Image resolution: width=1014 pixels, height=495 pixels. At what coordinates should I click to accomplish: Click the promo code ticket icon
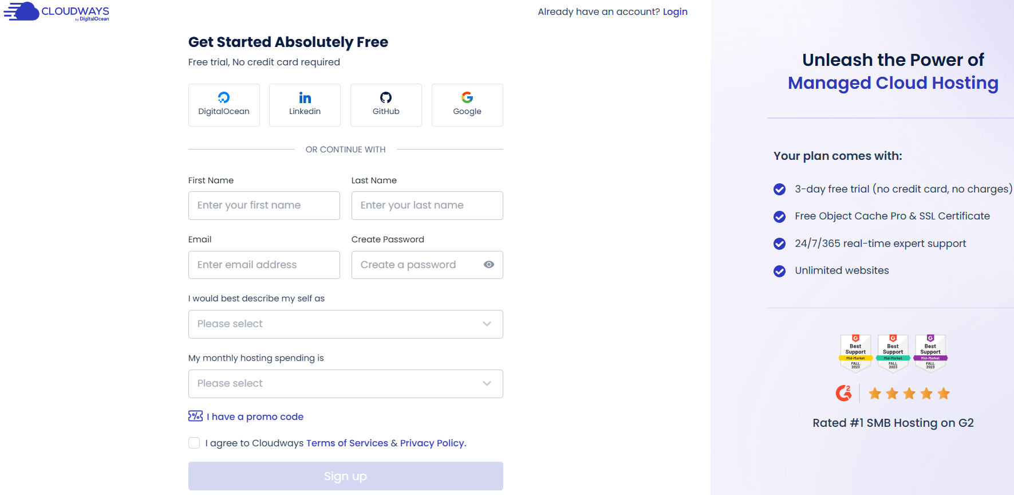tap(195, 416)
